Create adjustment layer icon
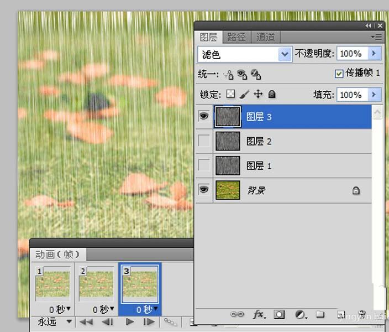Image resolution: width=389 pixels, height=332 pixels. coord(301,315)
